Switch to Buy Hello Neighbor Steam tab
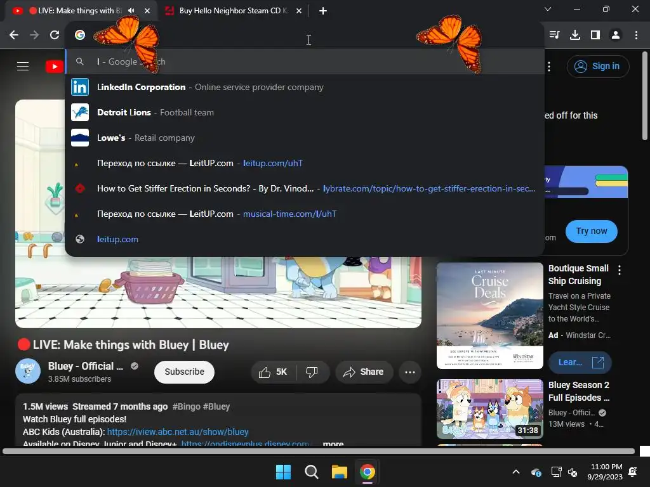The width and height of the screenshot is (650, 487). coord(234,11)
